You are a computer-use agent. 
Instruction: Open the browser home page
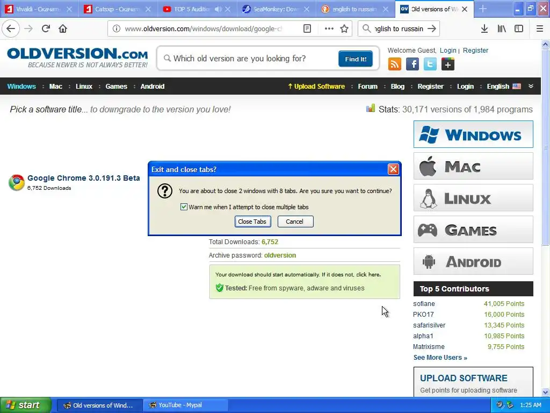click(x=63, y=29)
